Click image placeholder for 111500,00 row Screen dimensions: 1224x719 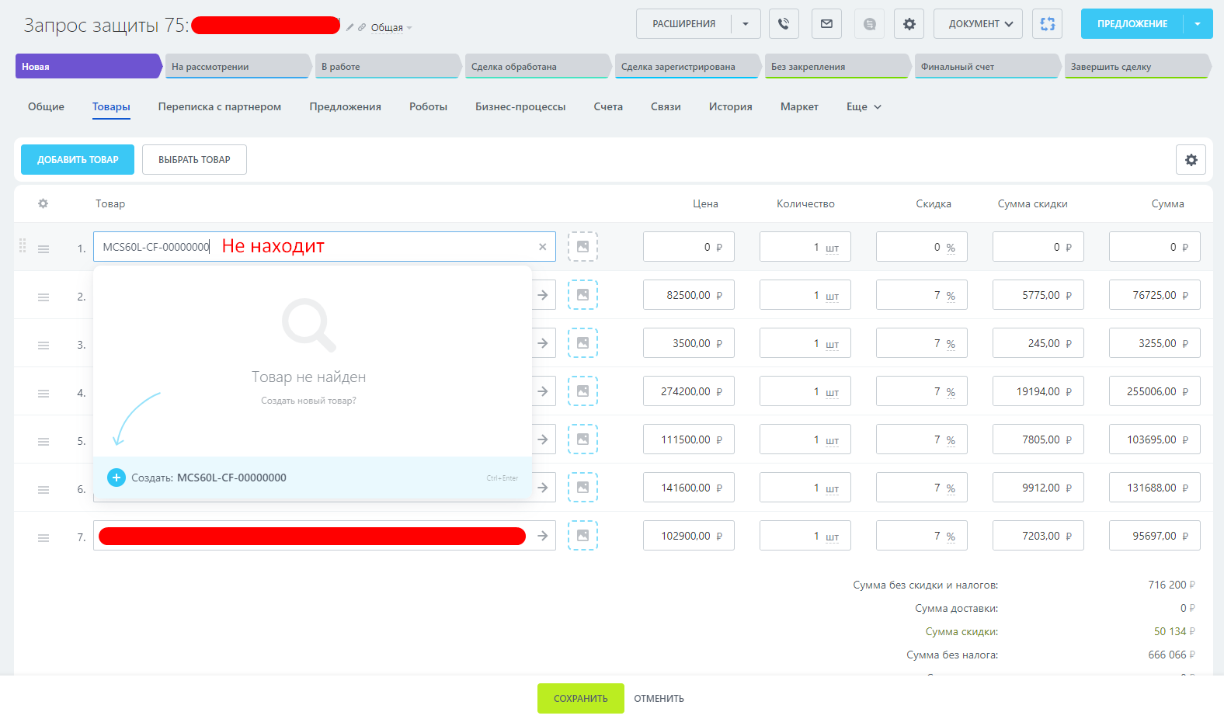[582, 439]
